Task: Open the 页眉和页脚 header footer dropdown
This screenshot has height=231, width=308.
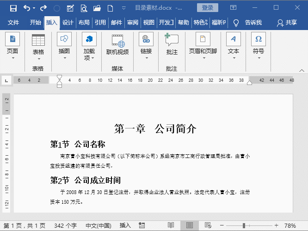Action: [x=203, y=46]
